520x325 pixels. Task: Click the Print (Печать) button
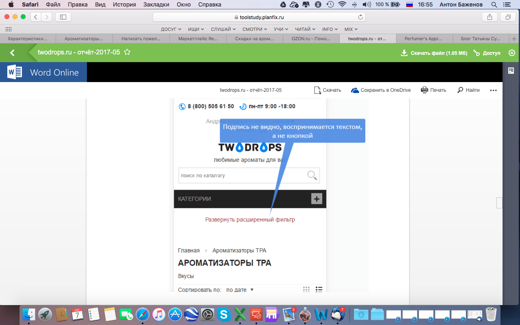pyautogui.click(x=433, y=90)
